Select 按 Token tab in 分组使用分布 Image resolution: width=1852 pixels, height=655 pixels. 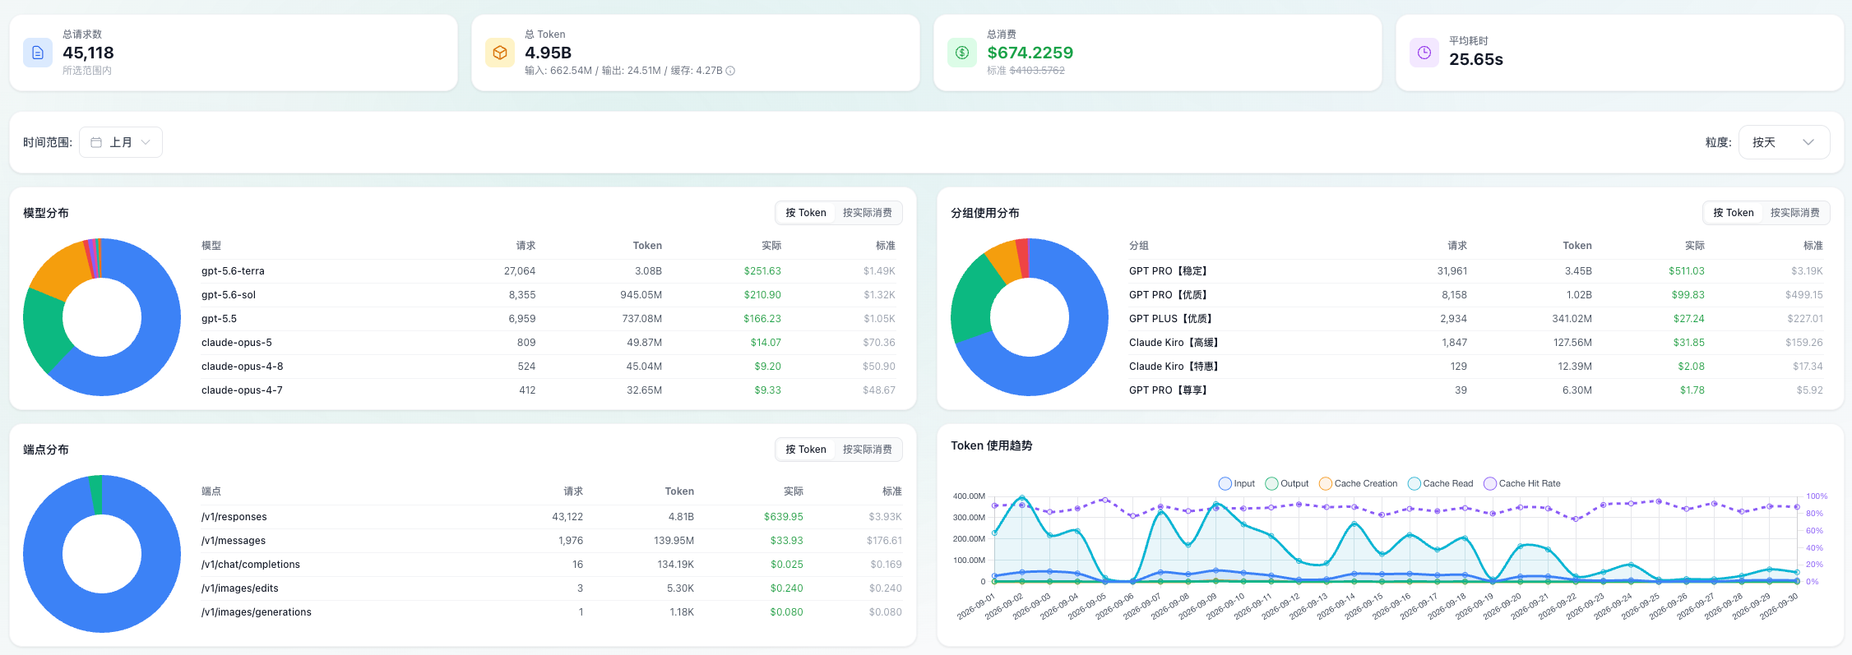point(1733,213)
